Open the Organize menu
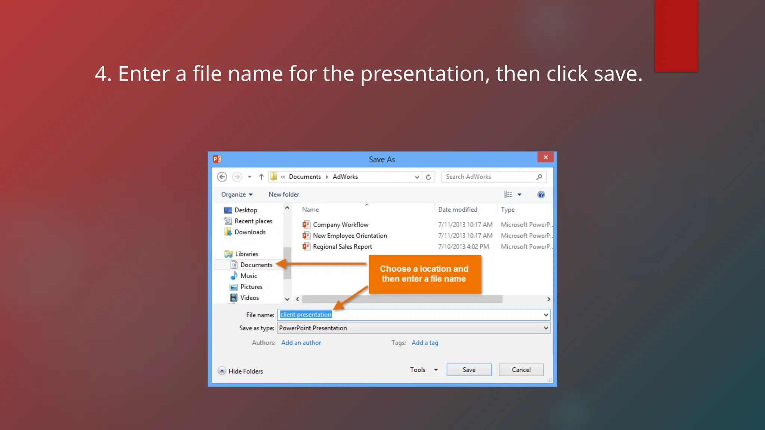Screen dimensions: 765x430 (x=237, y=194)
